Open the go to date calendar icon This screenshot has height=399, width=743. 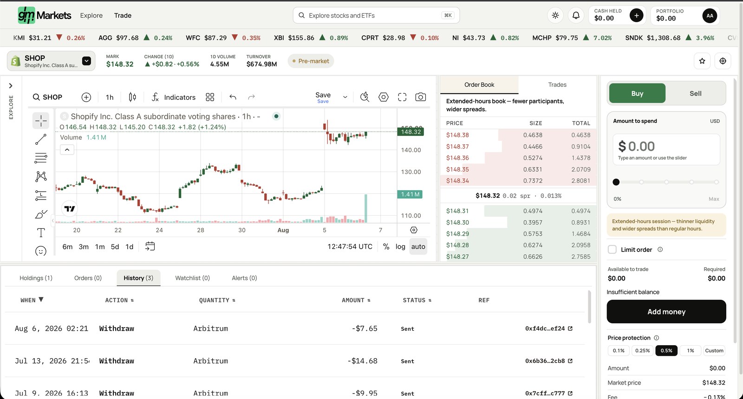[x=150, y=246]
